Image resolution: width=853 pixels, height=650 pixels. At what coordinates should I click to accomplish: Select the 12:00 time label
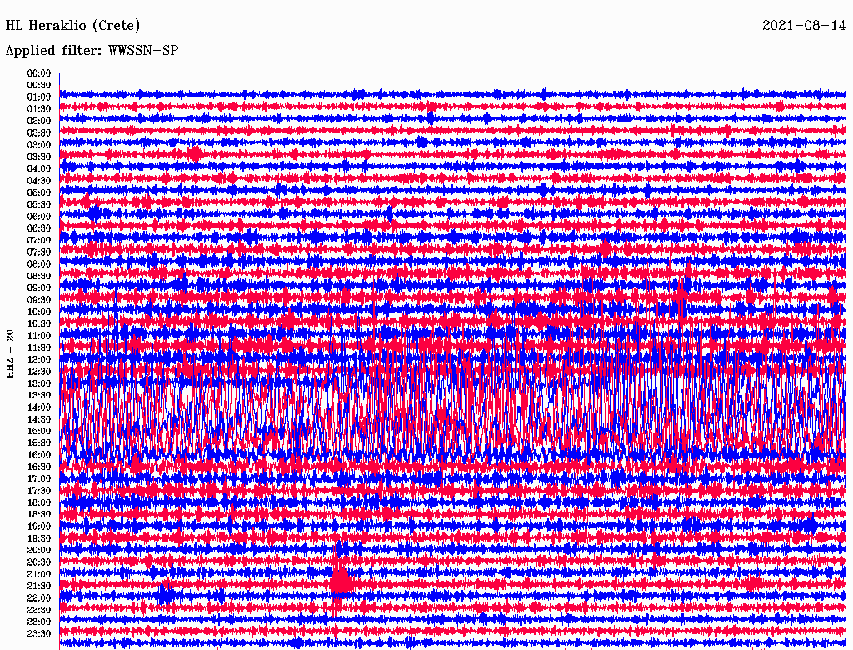click(39, 359)
